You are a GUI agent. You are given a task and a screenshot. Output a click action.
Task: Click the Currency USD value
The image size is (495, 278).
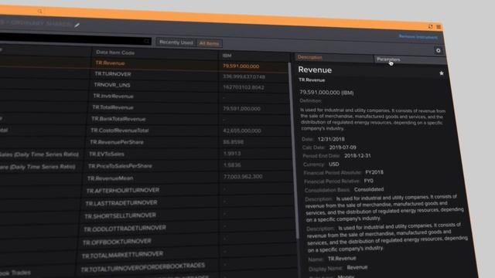click(x=333, y=164)
